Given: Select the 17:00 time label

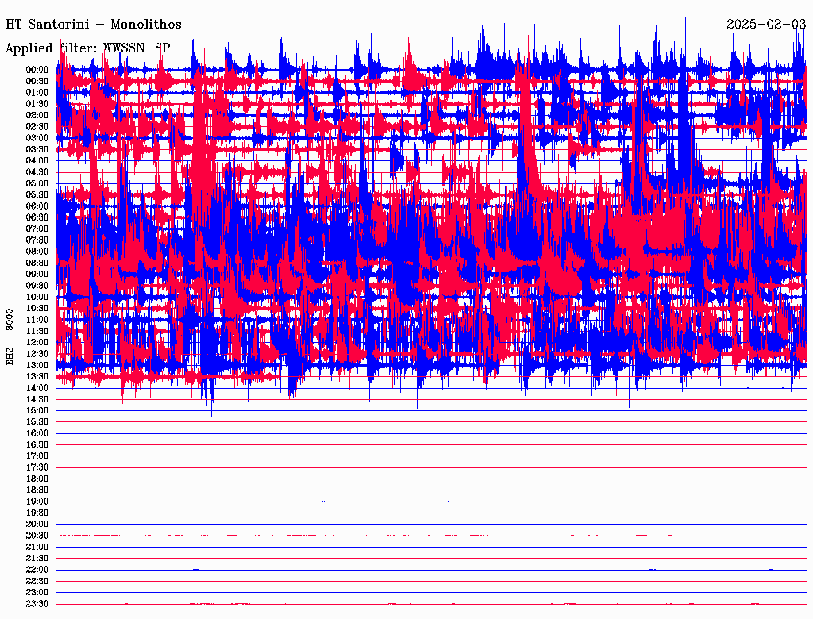Looking at the screenshot, I should pos(37,456).
